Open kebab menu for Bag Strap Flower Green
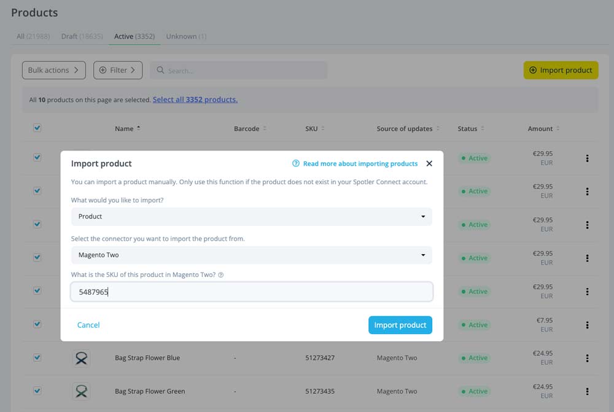Image resolution: width=614 pixels, height=412 pixels. point(587,391)
